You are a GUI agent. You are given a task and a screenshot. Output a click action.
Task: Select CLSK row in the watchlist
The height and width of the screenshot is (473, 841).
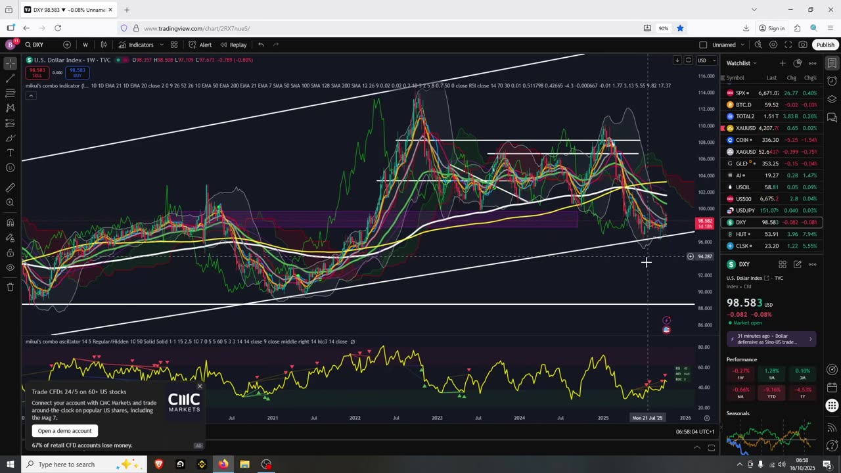[x=771, y=246]
